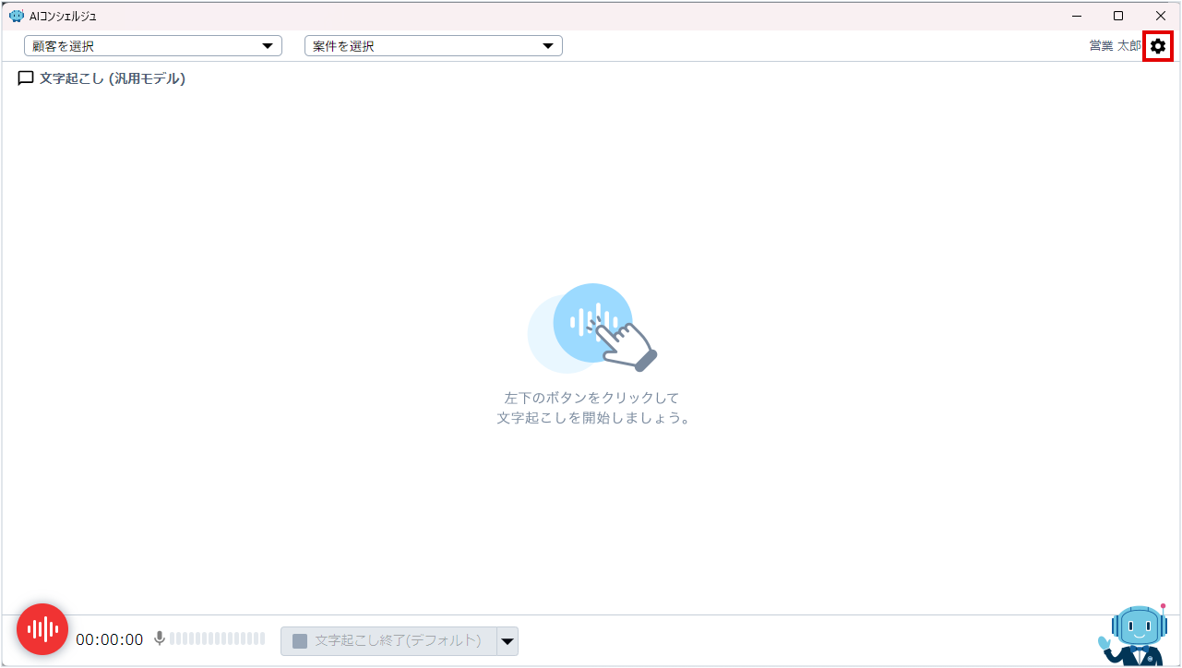1182x668 pixels.
Task: Open the 顧客を選択 dropdown
Action: [x=153, y=46]
